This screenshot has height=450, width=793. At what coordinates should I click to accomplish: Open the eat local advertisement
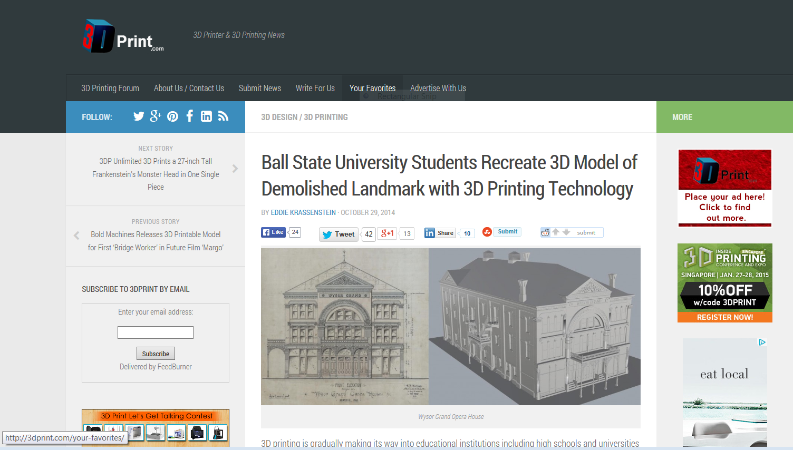(725, 393)
